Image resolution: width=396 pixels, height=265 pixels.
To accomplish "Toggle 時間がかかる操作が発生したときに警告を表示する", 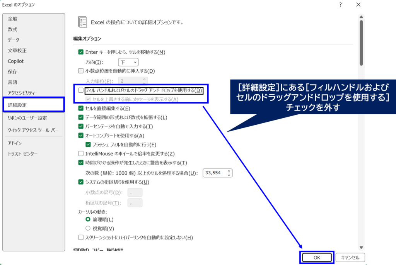I will click(x=81, y=163).
